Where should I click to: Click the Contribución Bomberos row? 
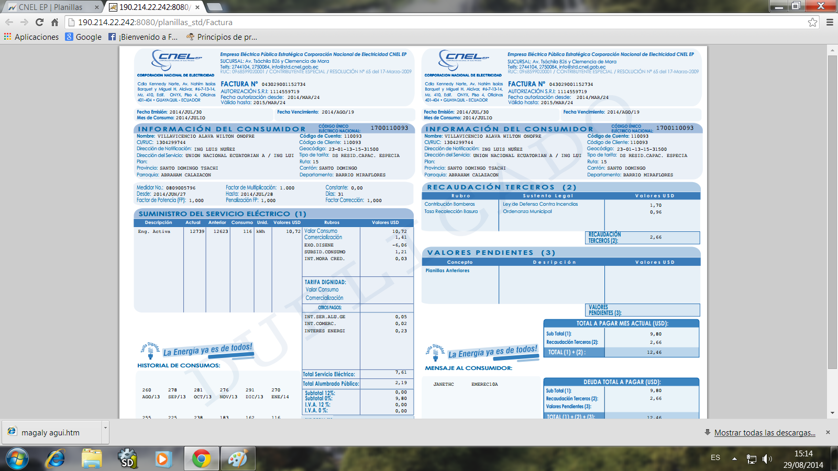click(x=449, y=204)
